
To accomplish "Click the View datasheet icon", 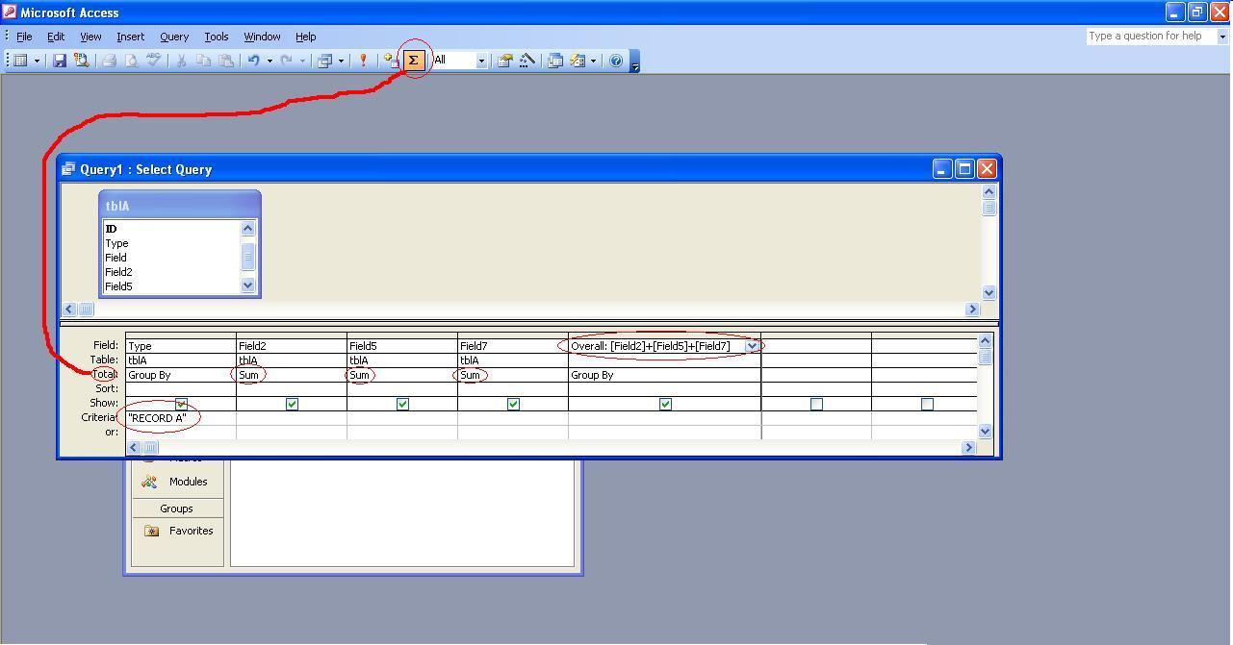I will pos(20,61).
